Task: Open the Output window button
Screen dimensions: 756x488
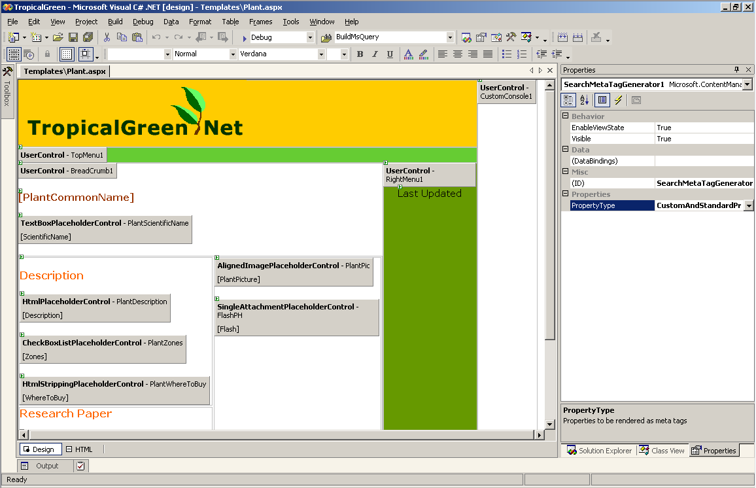Action: click(46, 466)
